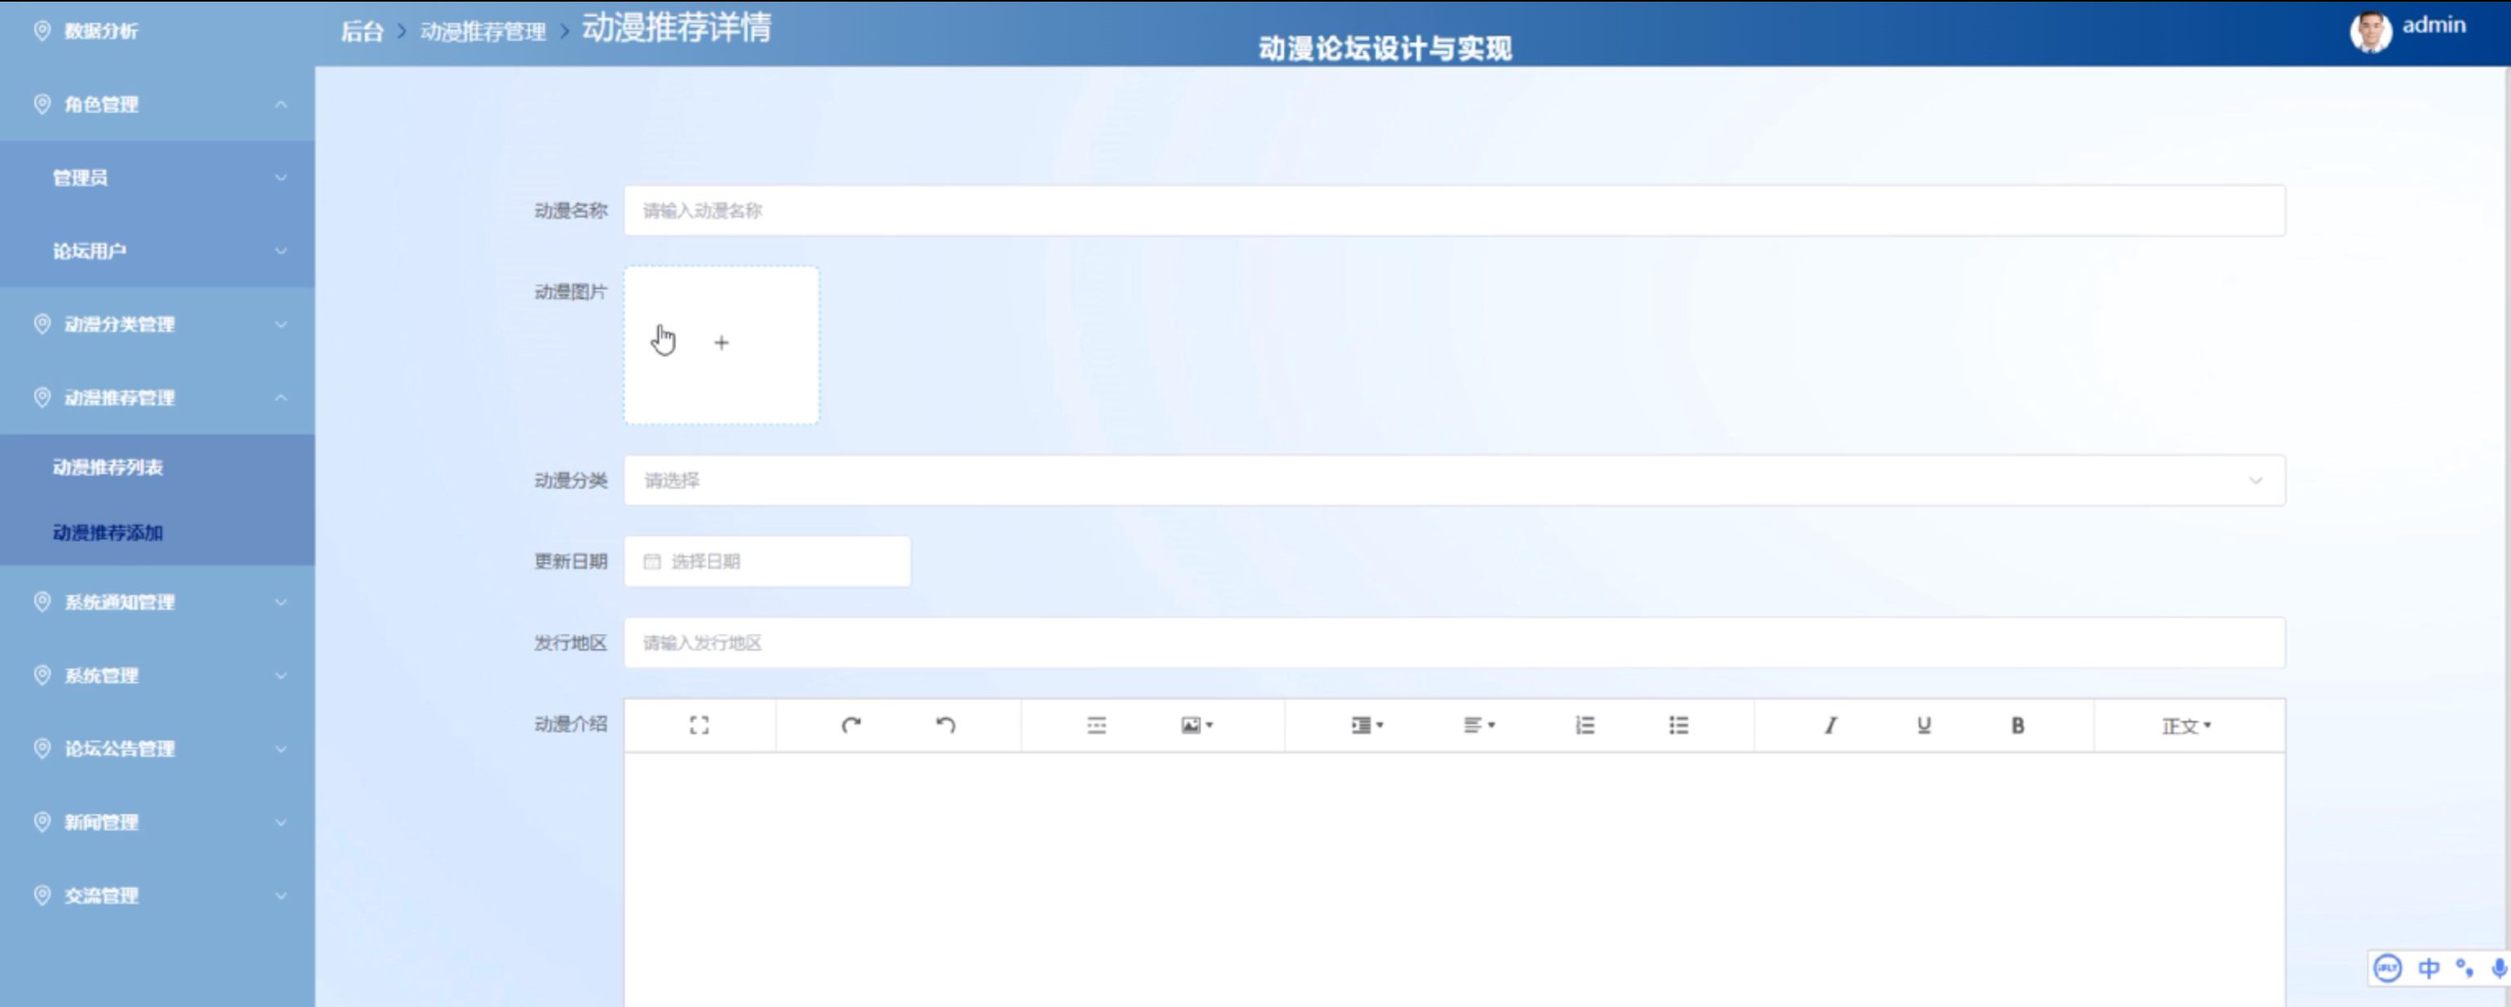
Task: Click the redo icon in the editor
Action: coord(851,726)
